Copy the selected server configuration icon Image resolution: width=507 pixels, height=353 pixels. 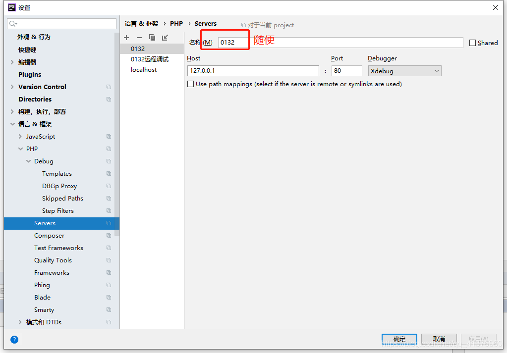click(x=152, y=38)
